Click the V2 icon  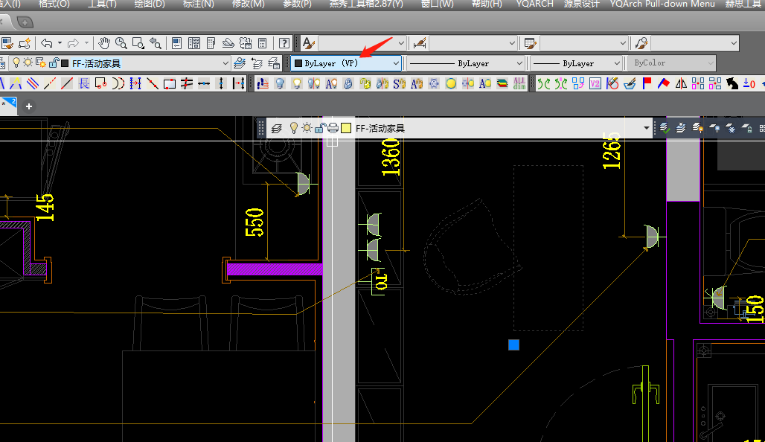(595, 83)
